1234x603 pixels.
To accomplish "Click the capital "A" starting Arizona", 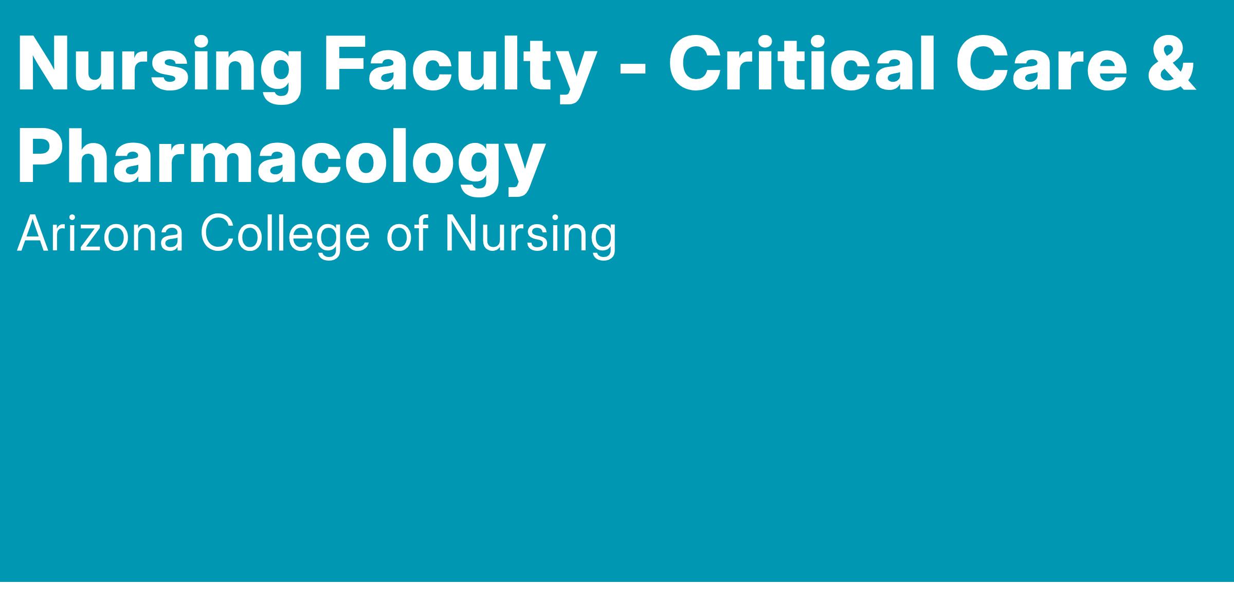I will pos(32,234).
